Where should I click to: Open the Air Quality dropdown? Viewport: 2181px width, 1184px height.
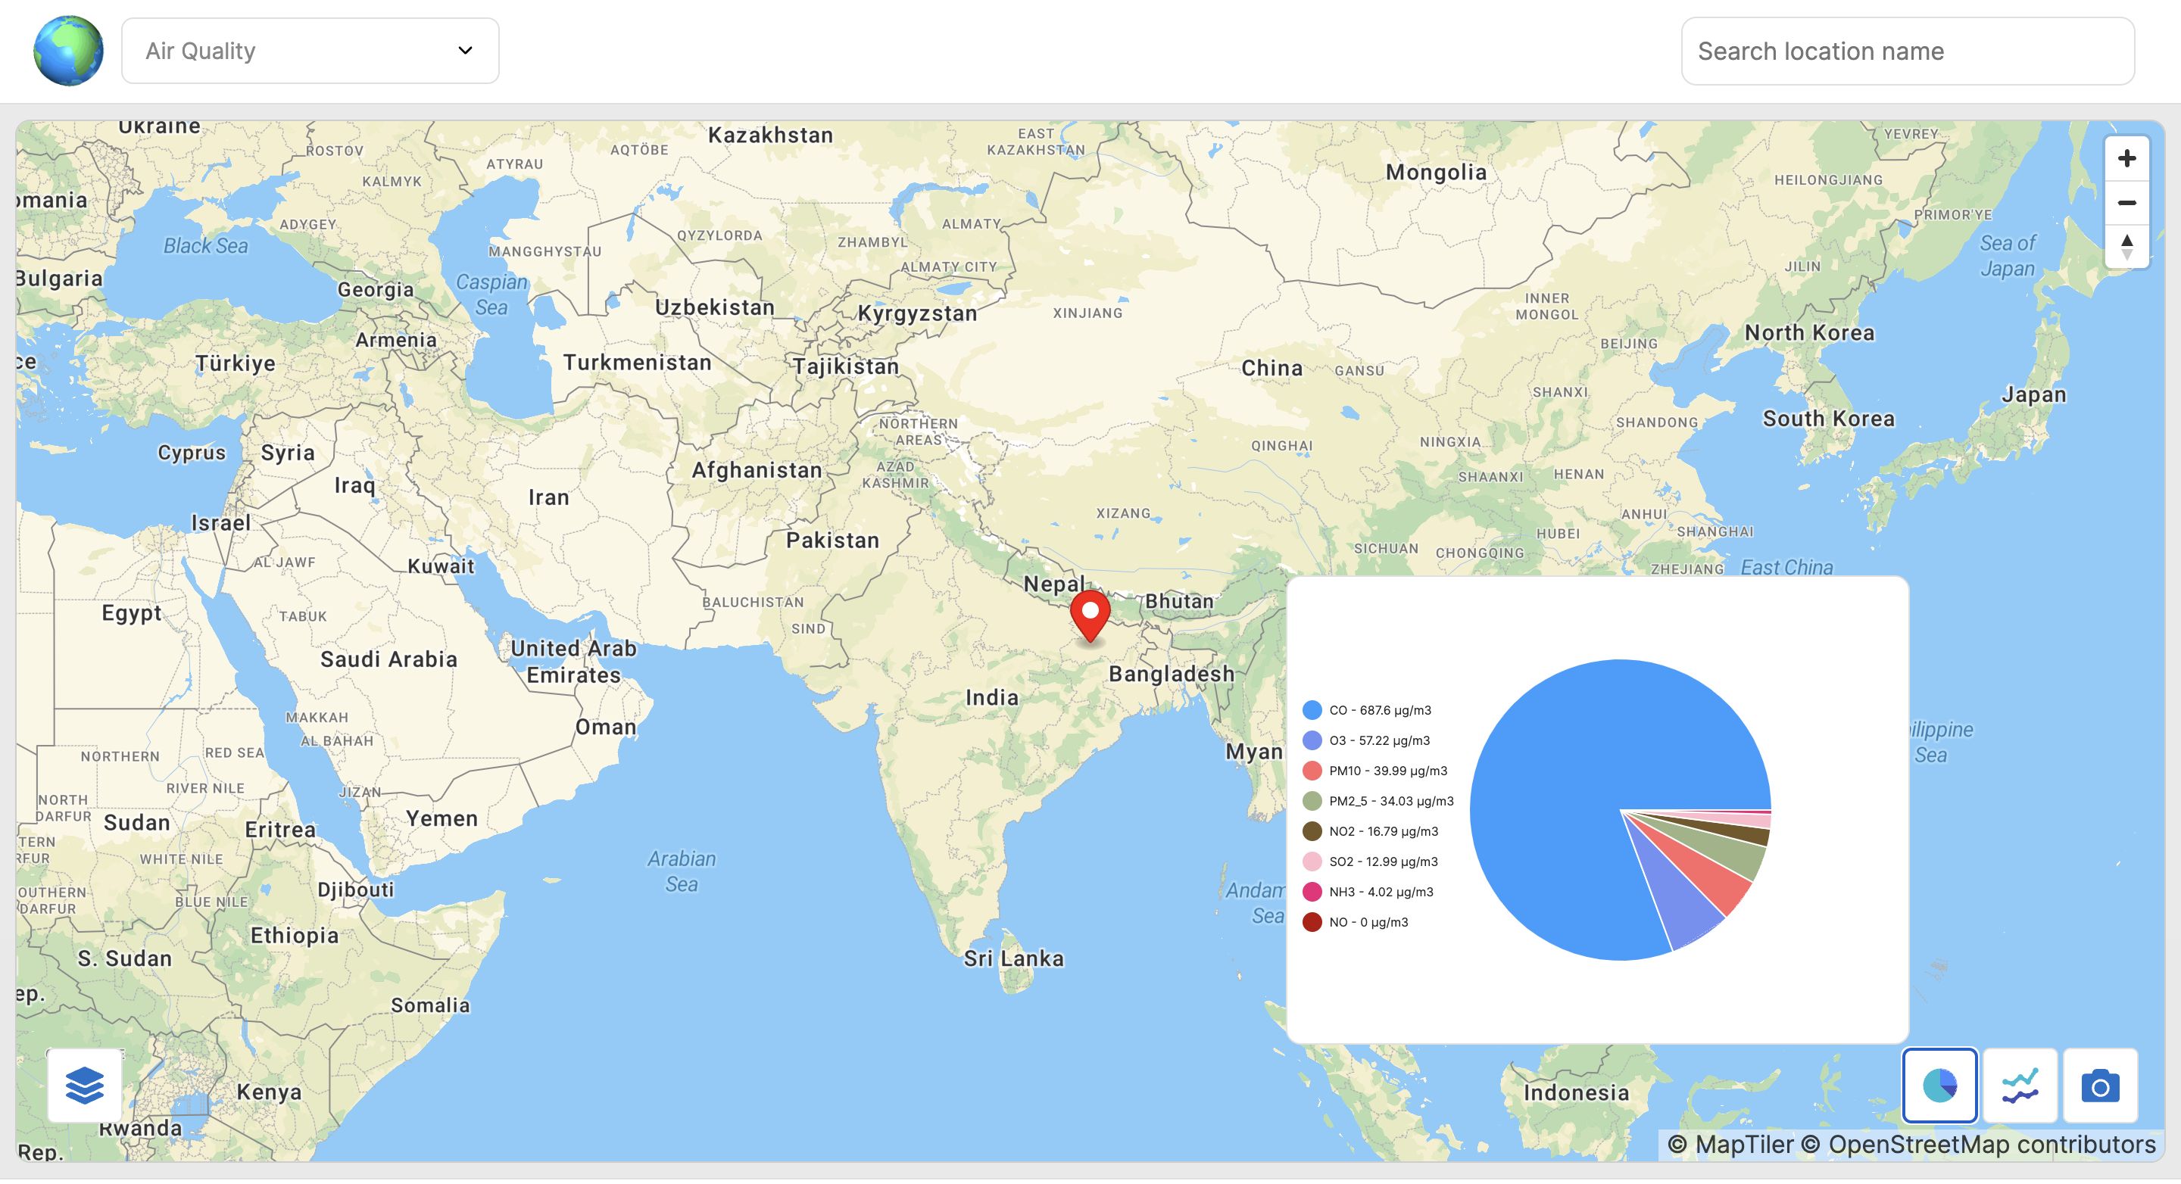310,51
